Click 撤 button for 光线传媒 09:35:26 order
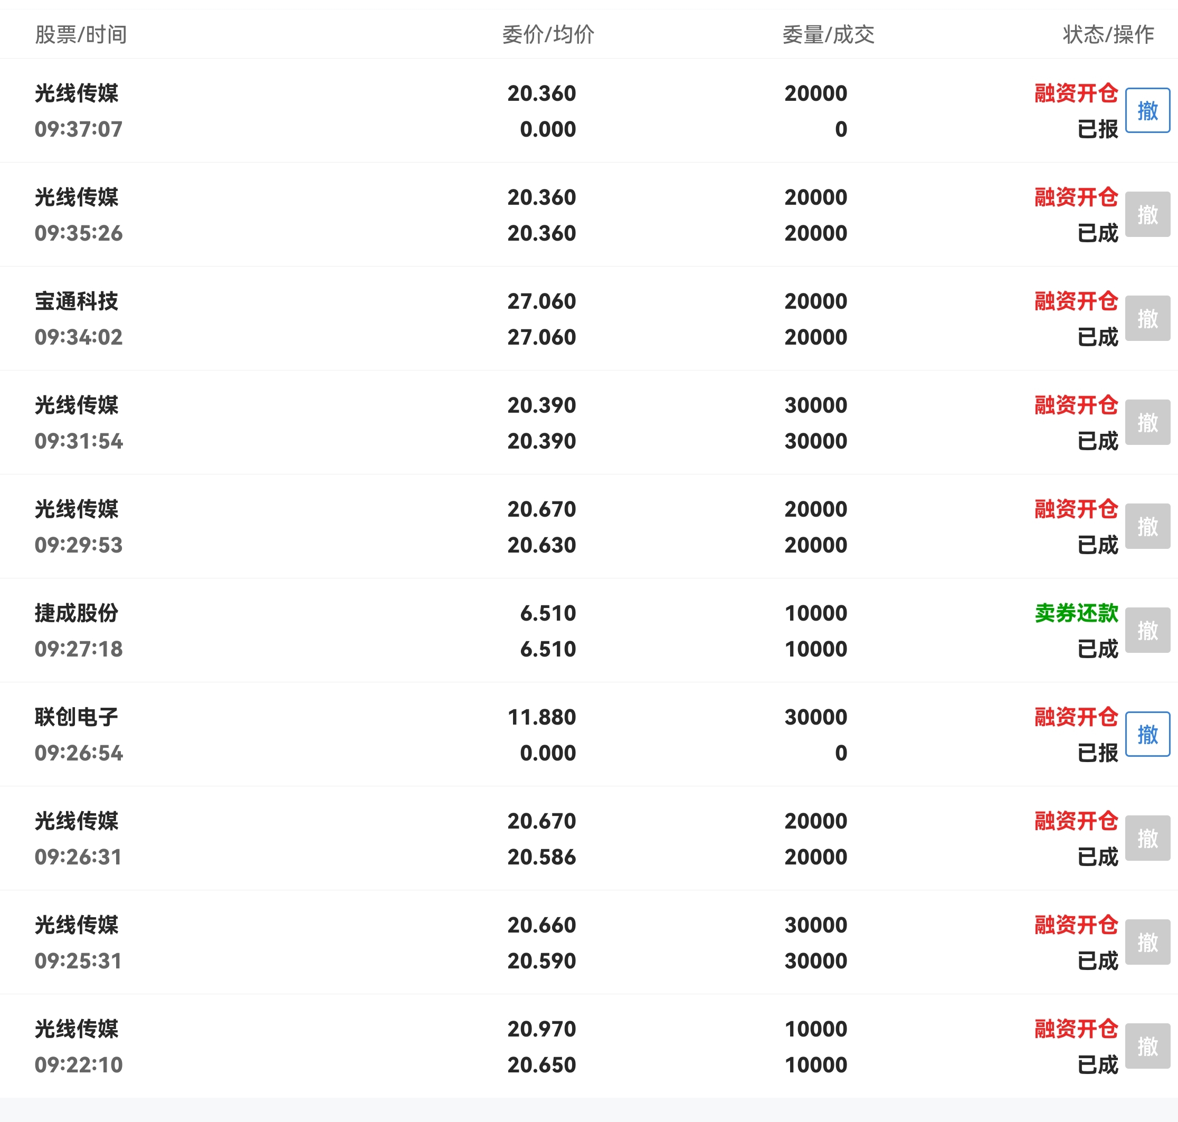Screen dimensions: 1178x1122 point(1147,214)
